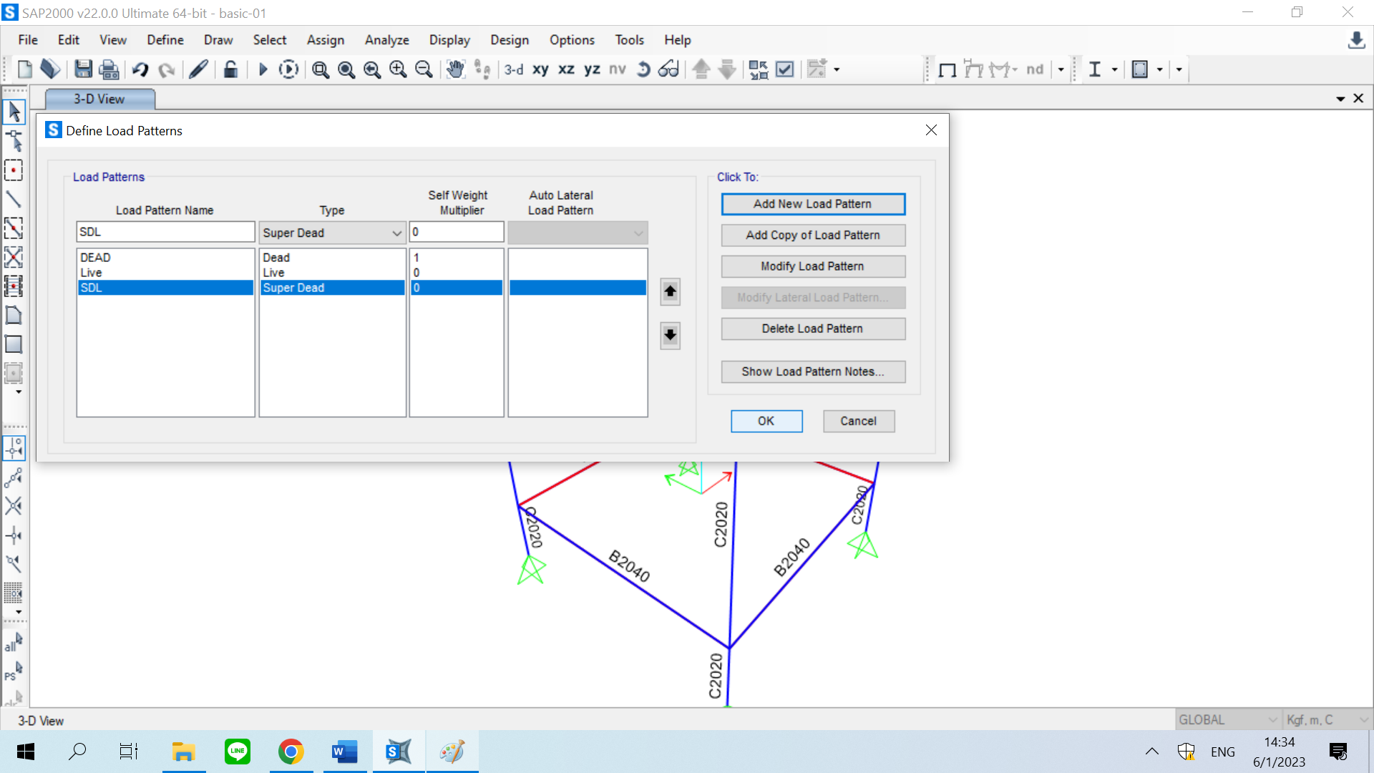Select the Live load pattern row

tap(165, 273)
